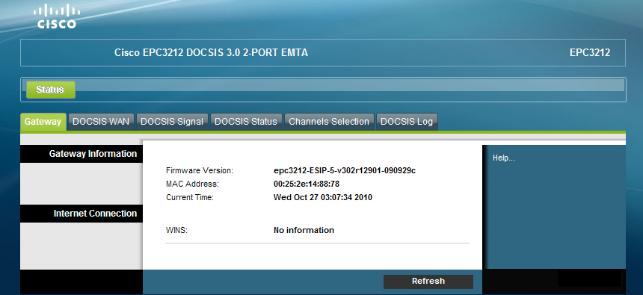The width and height of the screenshot is (643, 295).
Task: Click the Cisco EPC3212 DOCSIS 3.0 title
Action: 211,53
